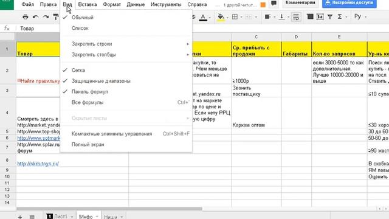Open Ниши tab dropdown arrow
The width and height of the screenshot is (389, 219).
[122, 217]
